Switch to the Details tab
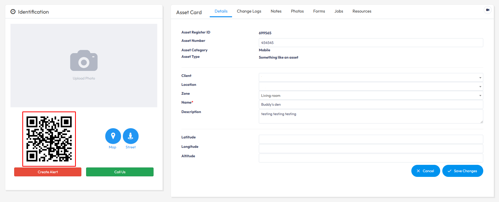499x202 pixels. [221, 11]
